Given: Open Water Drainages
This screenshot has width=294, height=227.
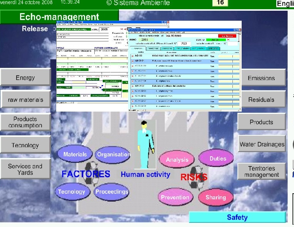Looking at the screenshot, I should (x=262, y=145).
